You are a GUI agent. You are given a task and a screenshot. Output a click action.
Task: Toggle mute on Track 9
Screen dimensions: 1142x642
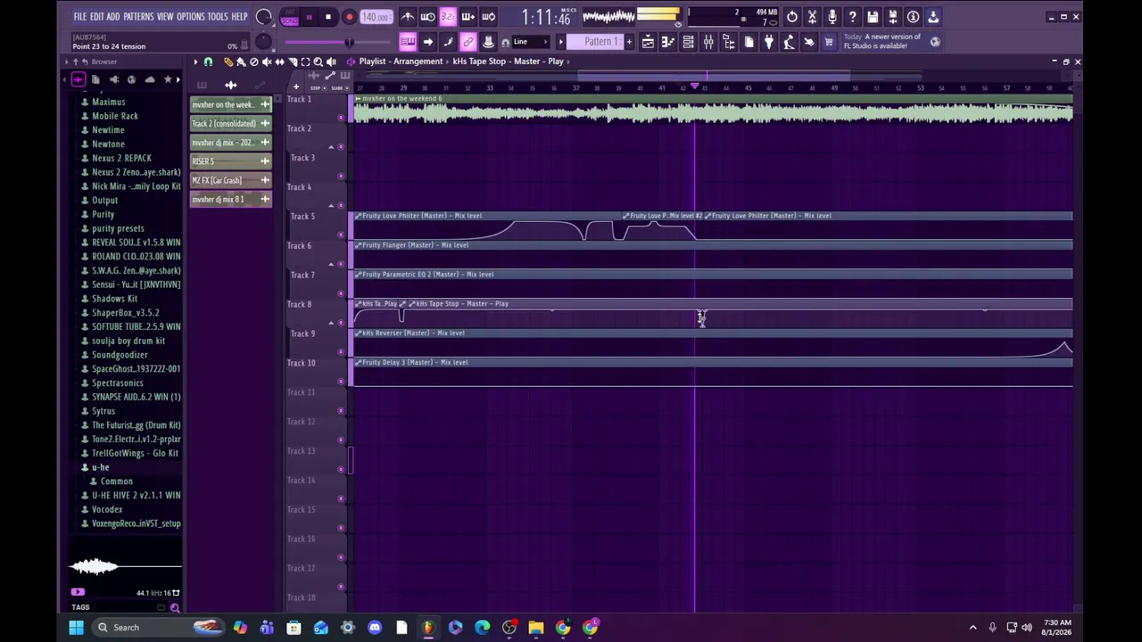(x=340, y=352)
